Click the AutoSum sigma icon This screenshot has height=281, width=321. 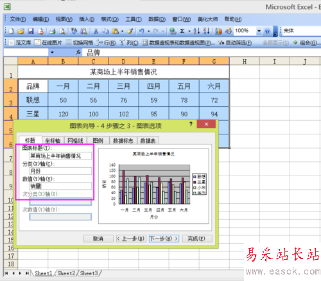pyautogui.click(x=182, y=32)
